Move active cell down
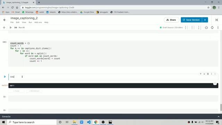Screen dimensions: 222x125 click(x=204, y=74)
